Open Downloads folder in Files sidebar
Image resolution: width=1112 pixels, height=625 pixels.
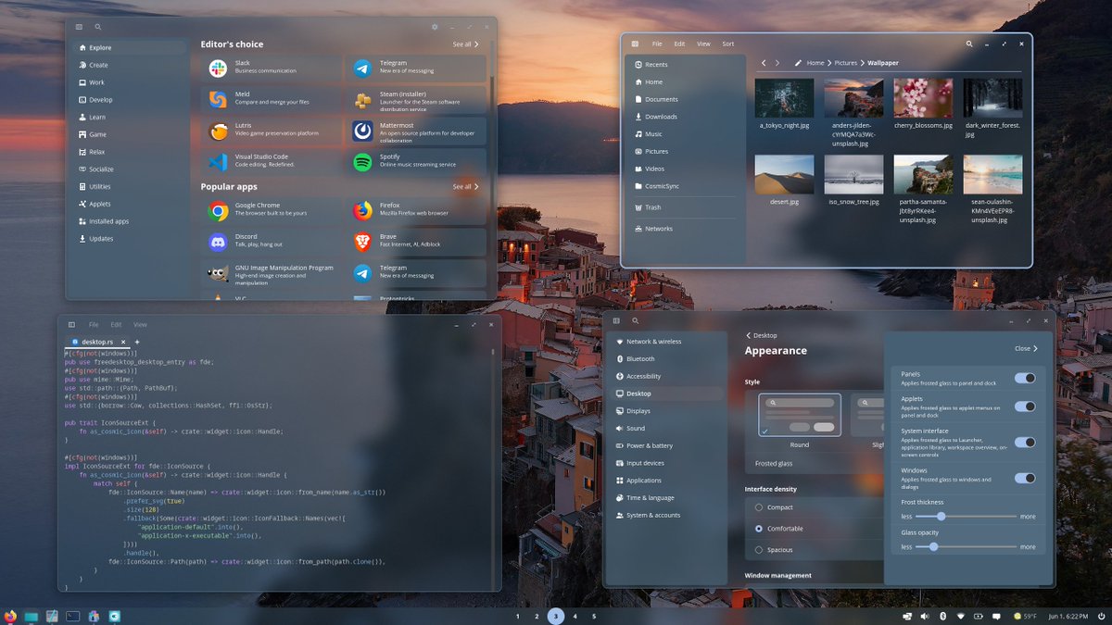click(686, 117)
